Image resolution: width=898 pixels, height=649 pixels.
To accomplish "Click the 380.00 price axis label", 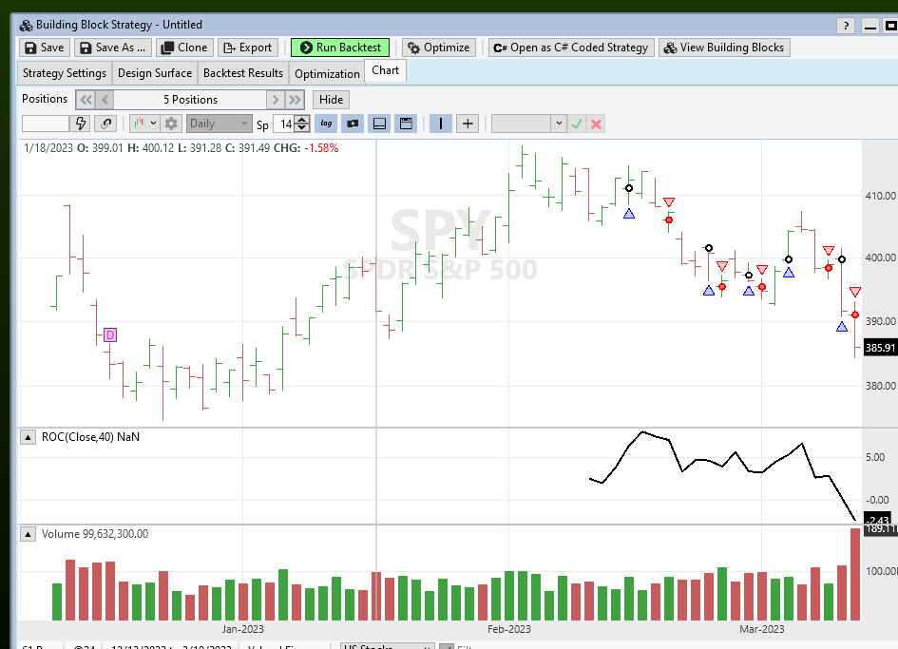I will (x=880, y=386).
